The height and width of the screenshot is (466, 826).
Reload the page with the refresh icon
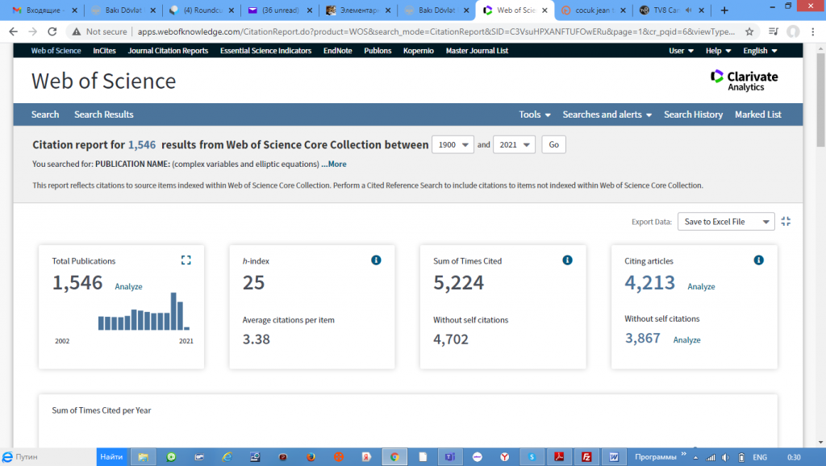click(52, 31)
